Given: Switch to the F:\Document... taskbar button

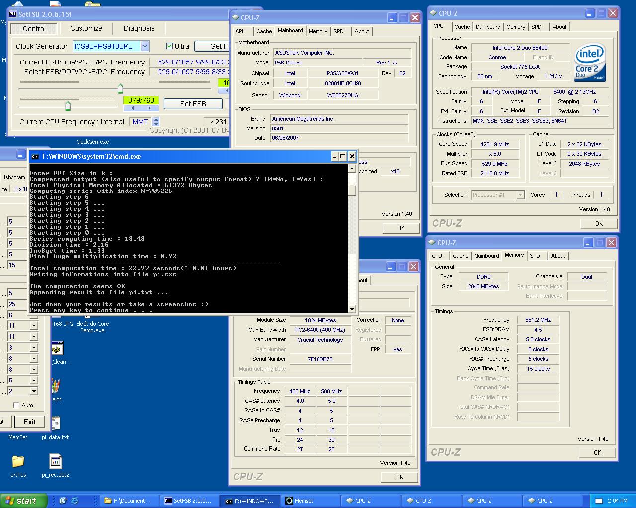Looking at the screenshot, I should pyautogui.click(x=130, y=501).
